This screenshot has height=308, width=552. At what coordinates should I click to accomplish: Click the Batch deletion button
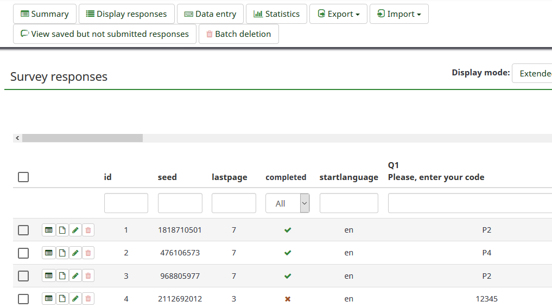tap(238, 34)
